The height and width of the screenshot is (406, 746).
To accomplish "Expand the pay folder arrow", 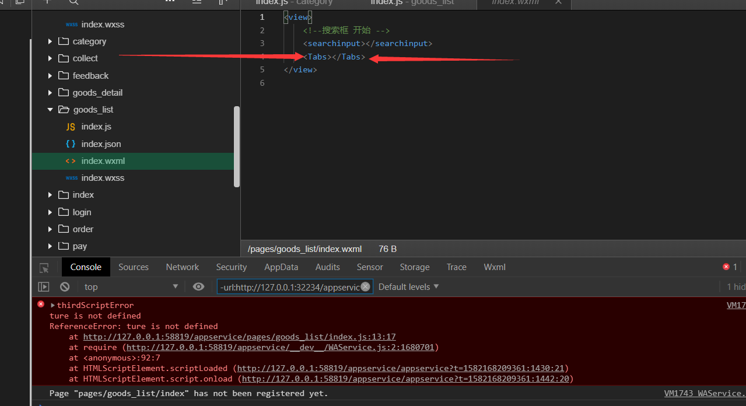I will [50, 246].
